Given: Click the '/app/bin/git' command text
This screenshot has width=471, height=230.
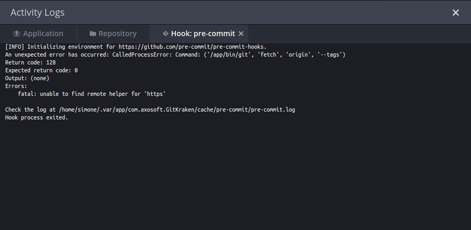Looking at the screenshot, I should [x=229, y=54].
